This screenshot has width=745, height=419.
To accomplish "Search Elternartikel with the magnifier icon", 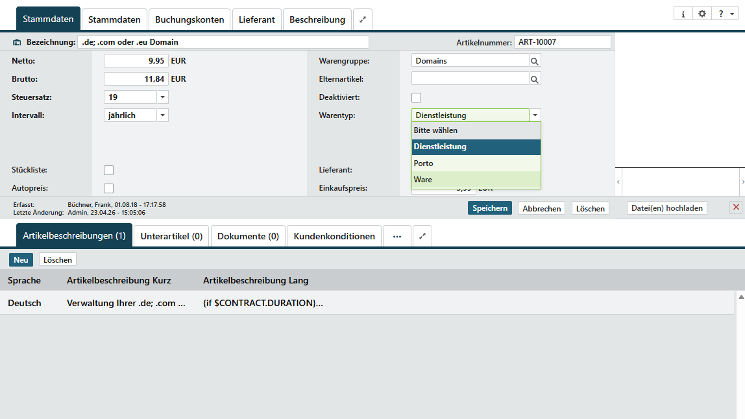I will pyautogui.click(x=535, y=79).
